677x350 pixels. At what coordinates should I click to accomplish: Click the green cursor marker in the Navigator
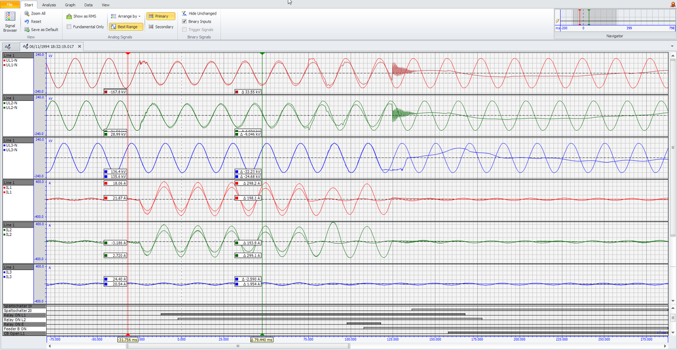tap(588, 17)
